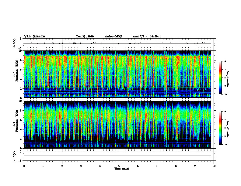Click the ch.3 voltage waveform line

pyautogui.click(x=117, y=156)
